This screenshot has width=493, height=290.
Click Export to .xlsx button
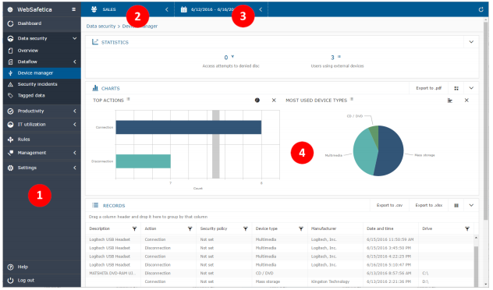coord(428,206)
